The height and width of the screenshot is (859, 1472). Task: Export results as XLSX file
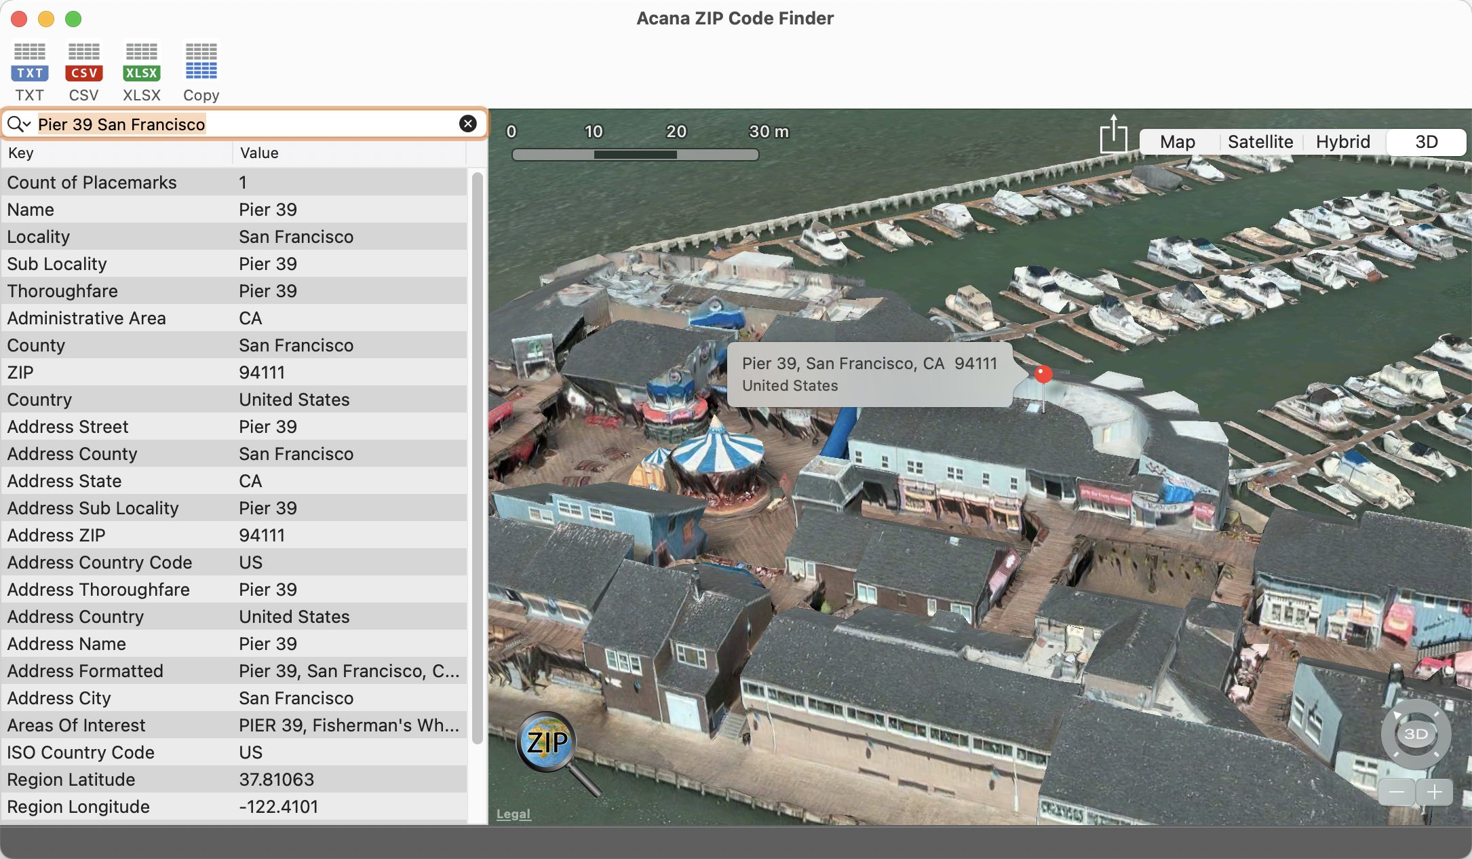click(142, 72)
